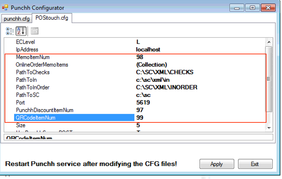Select the MemoItemNum property
The height and width of the screenshot is (179, 282).
tap(33, 57)
